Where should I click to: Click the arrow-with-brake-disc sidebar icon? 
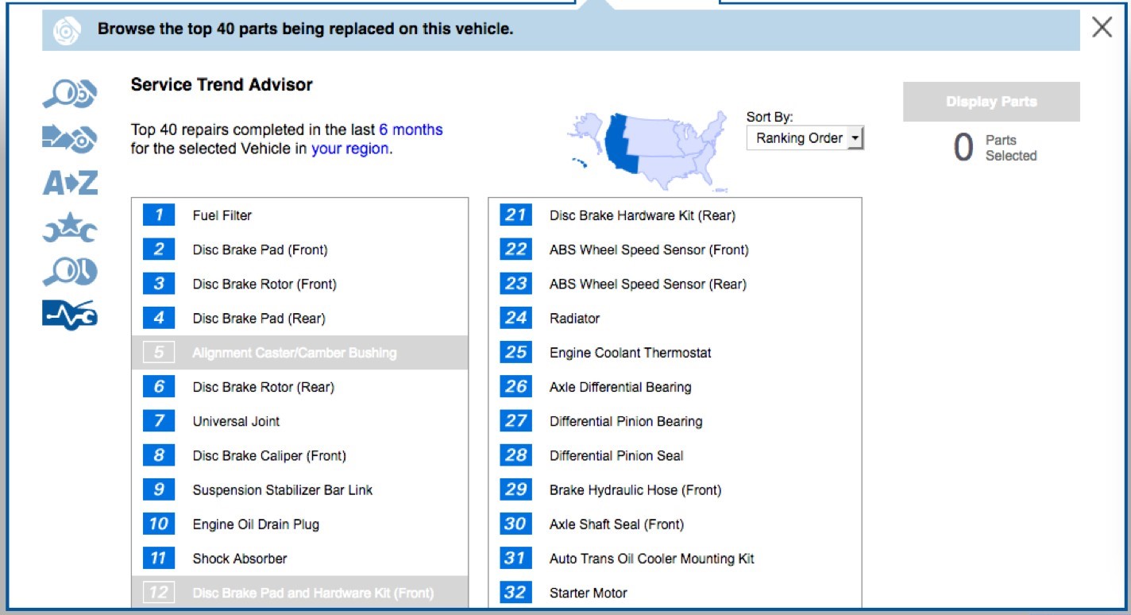click(x=69, y=139)
